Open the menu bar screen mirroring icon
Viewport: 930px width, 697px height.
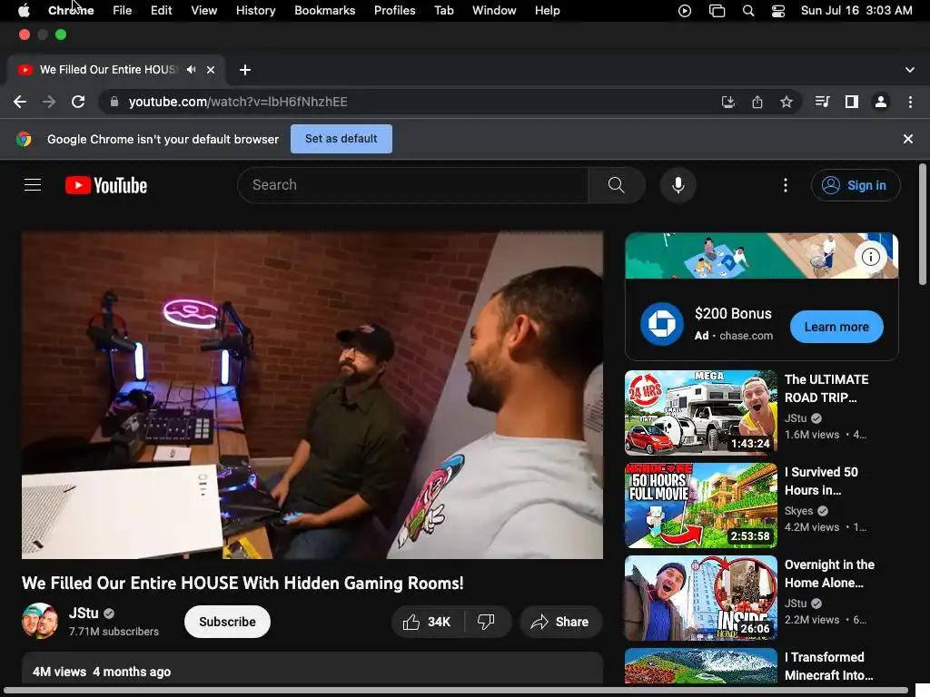click(717, 11)
